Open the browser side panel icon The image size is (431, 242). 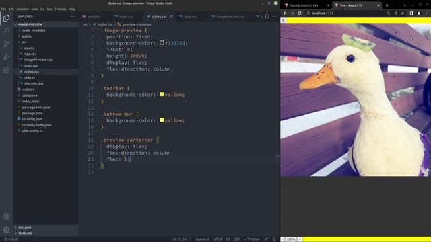[x=411, y=13]
